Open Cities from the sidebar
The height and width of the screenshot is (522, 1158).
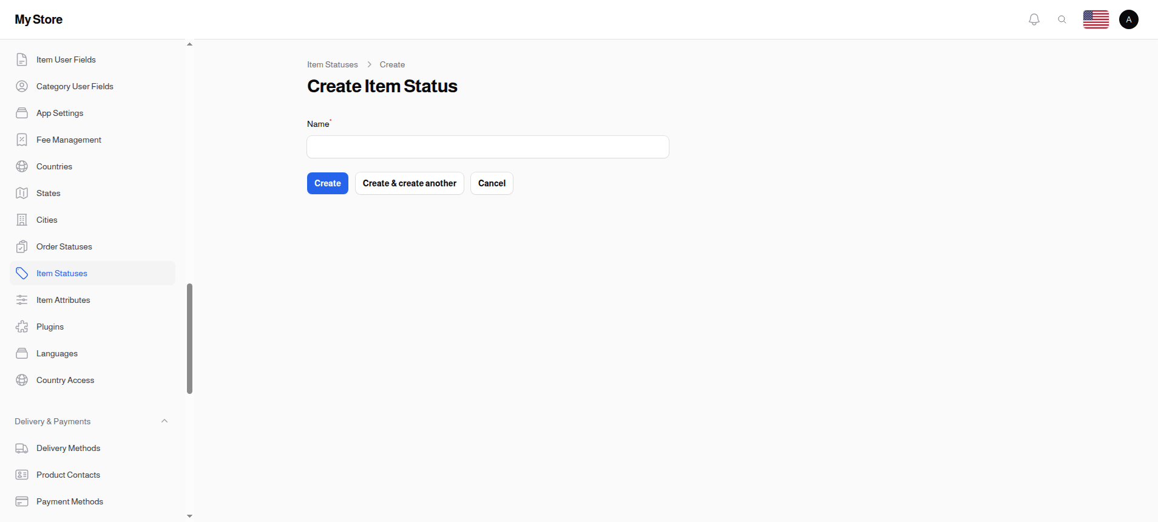pyautogui.click(x=93, y=220)
